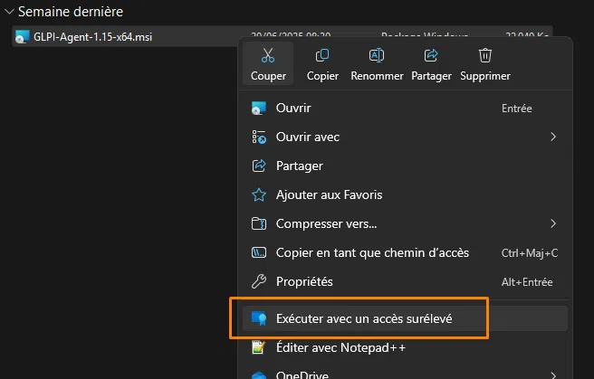Click the Ouvrir avec list icon
The height and width of the screenshot is (379, 594).
pos(259,137)
